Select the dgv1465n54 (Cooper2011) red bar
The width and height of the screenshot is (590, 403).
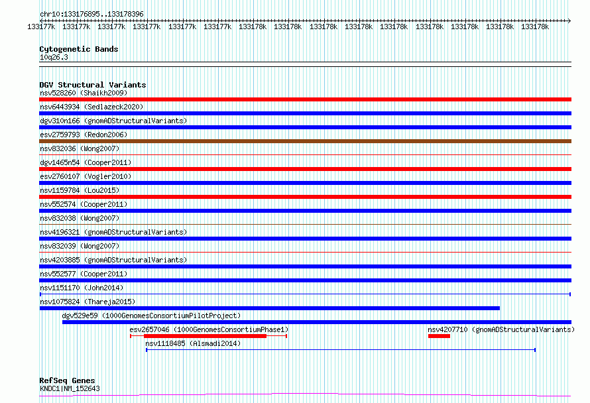(x=305, y=169)
